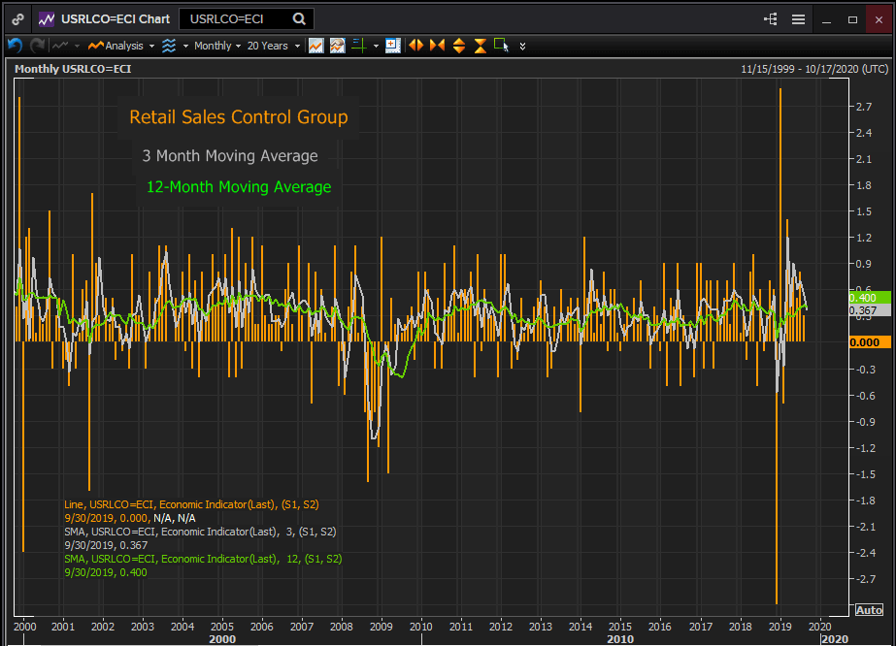Open the hamburger menu in title bar
The width and height of the screenshot is (896, 646).
798,18
